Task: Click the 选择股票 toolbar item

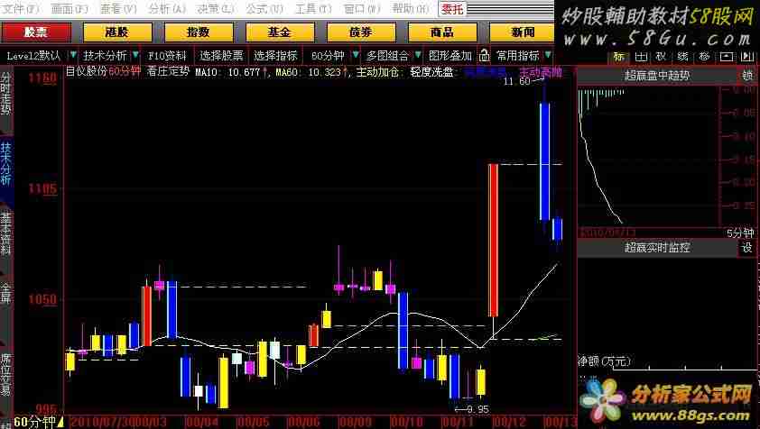Action: coord(221,56)
